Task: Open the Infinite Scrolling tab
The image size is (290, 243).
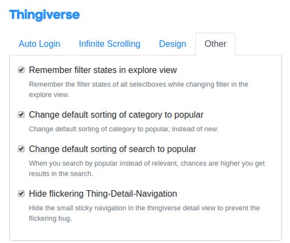Action: coord(109,44)
